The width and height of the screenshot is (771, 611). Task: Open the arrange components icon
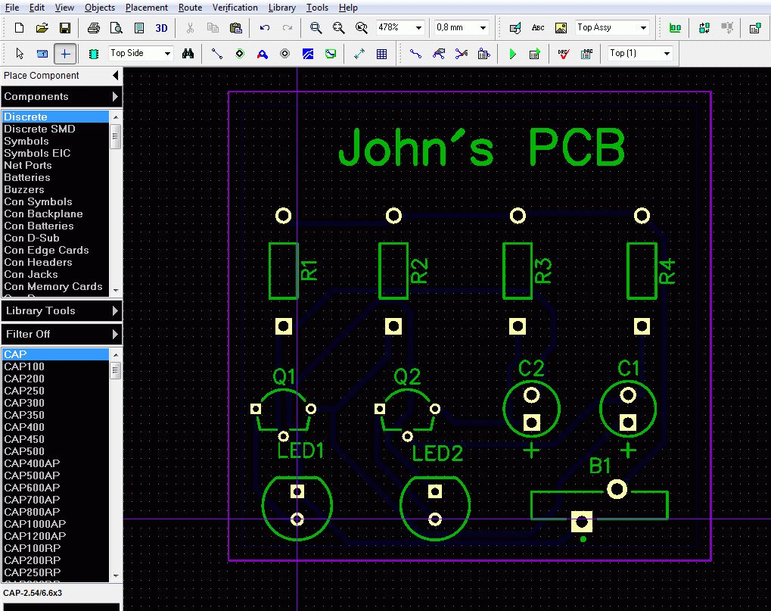(675, 27)
